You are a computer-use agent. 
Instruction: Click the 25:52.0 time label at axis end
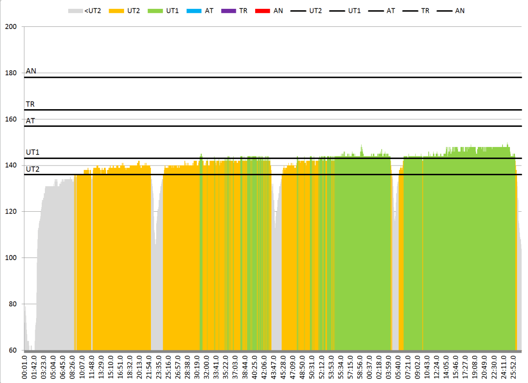point(512,367)
